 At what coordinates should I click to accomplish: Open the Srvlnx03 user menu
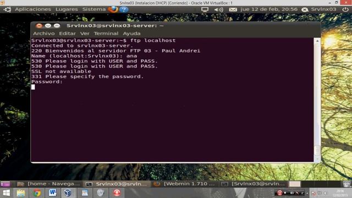[319, 9]
